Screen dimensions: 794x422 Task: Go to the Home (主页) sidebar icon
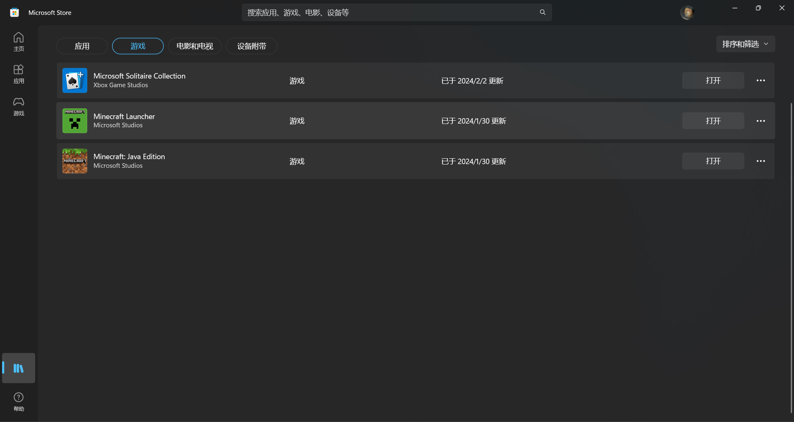click(x=19, y=42)
